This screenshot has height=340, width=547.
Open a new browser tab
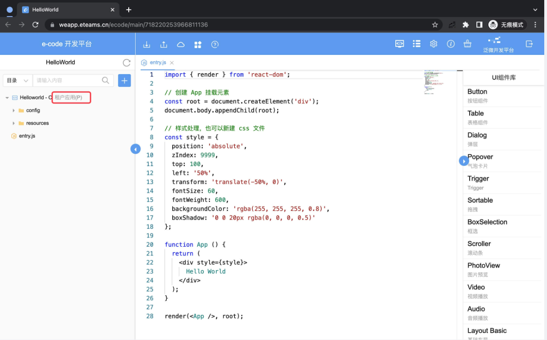click(x=129, y=10)
